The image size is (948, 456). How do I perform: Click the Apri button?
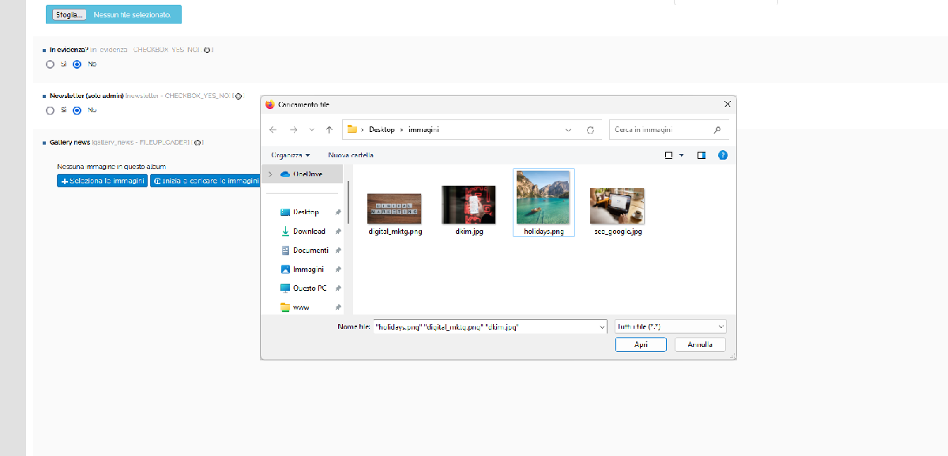(x=641, y=345)
